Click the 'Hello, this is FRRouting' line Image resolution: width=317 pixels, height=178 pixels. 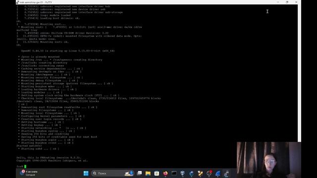49,158
